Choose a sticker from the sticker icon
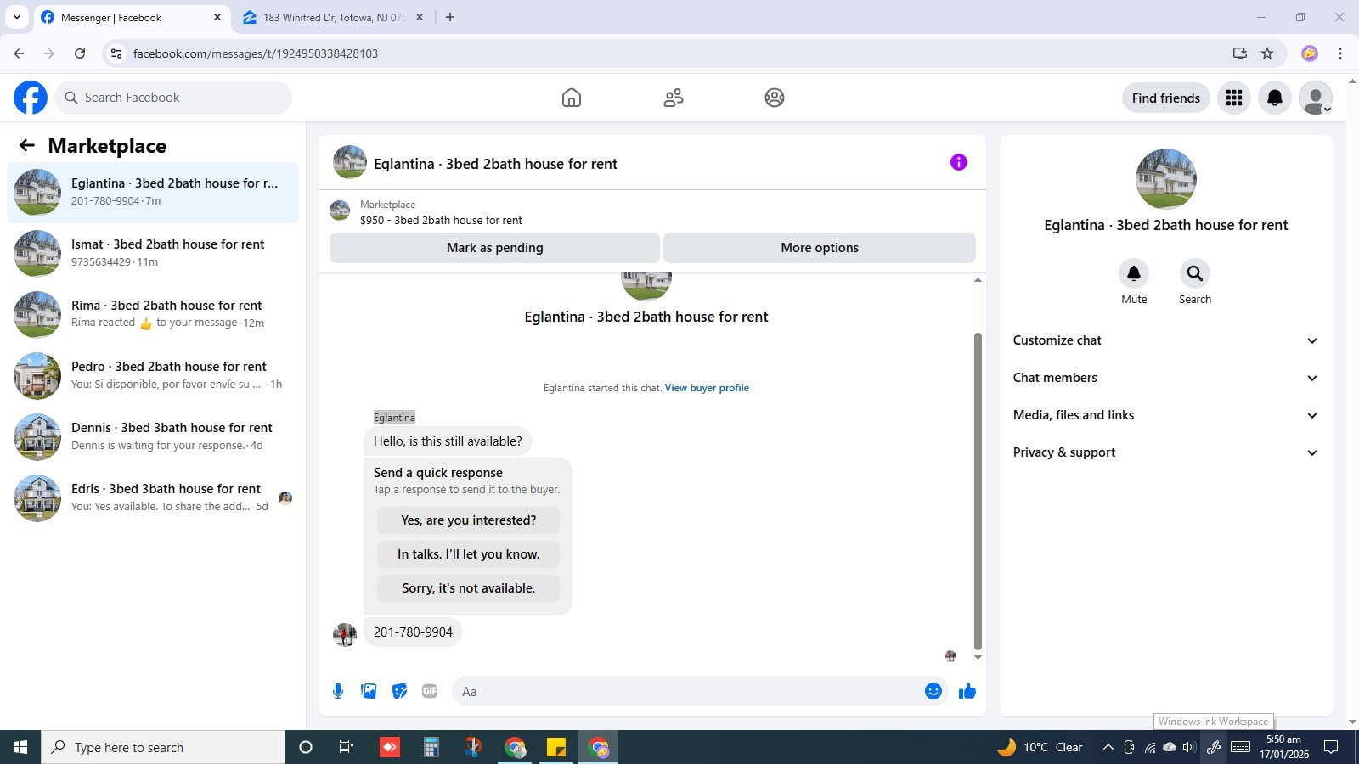Screen dimensions: 1359x764 (399, 691)
